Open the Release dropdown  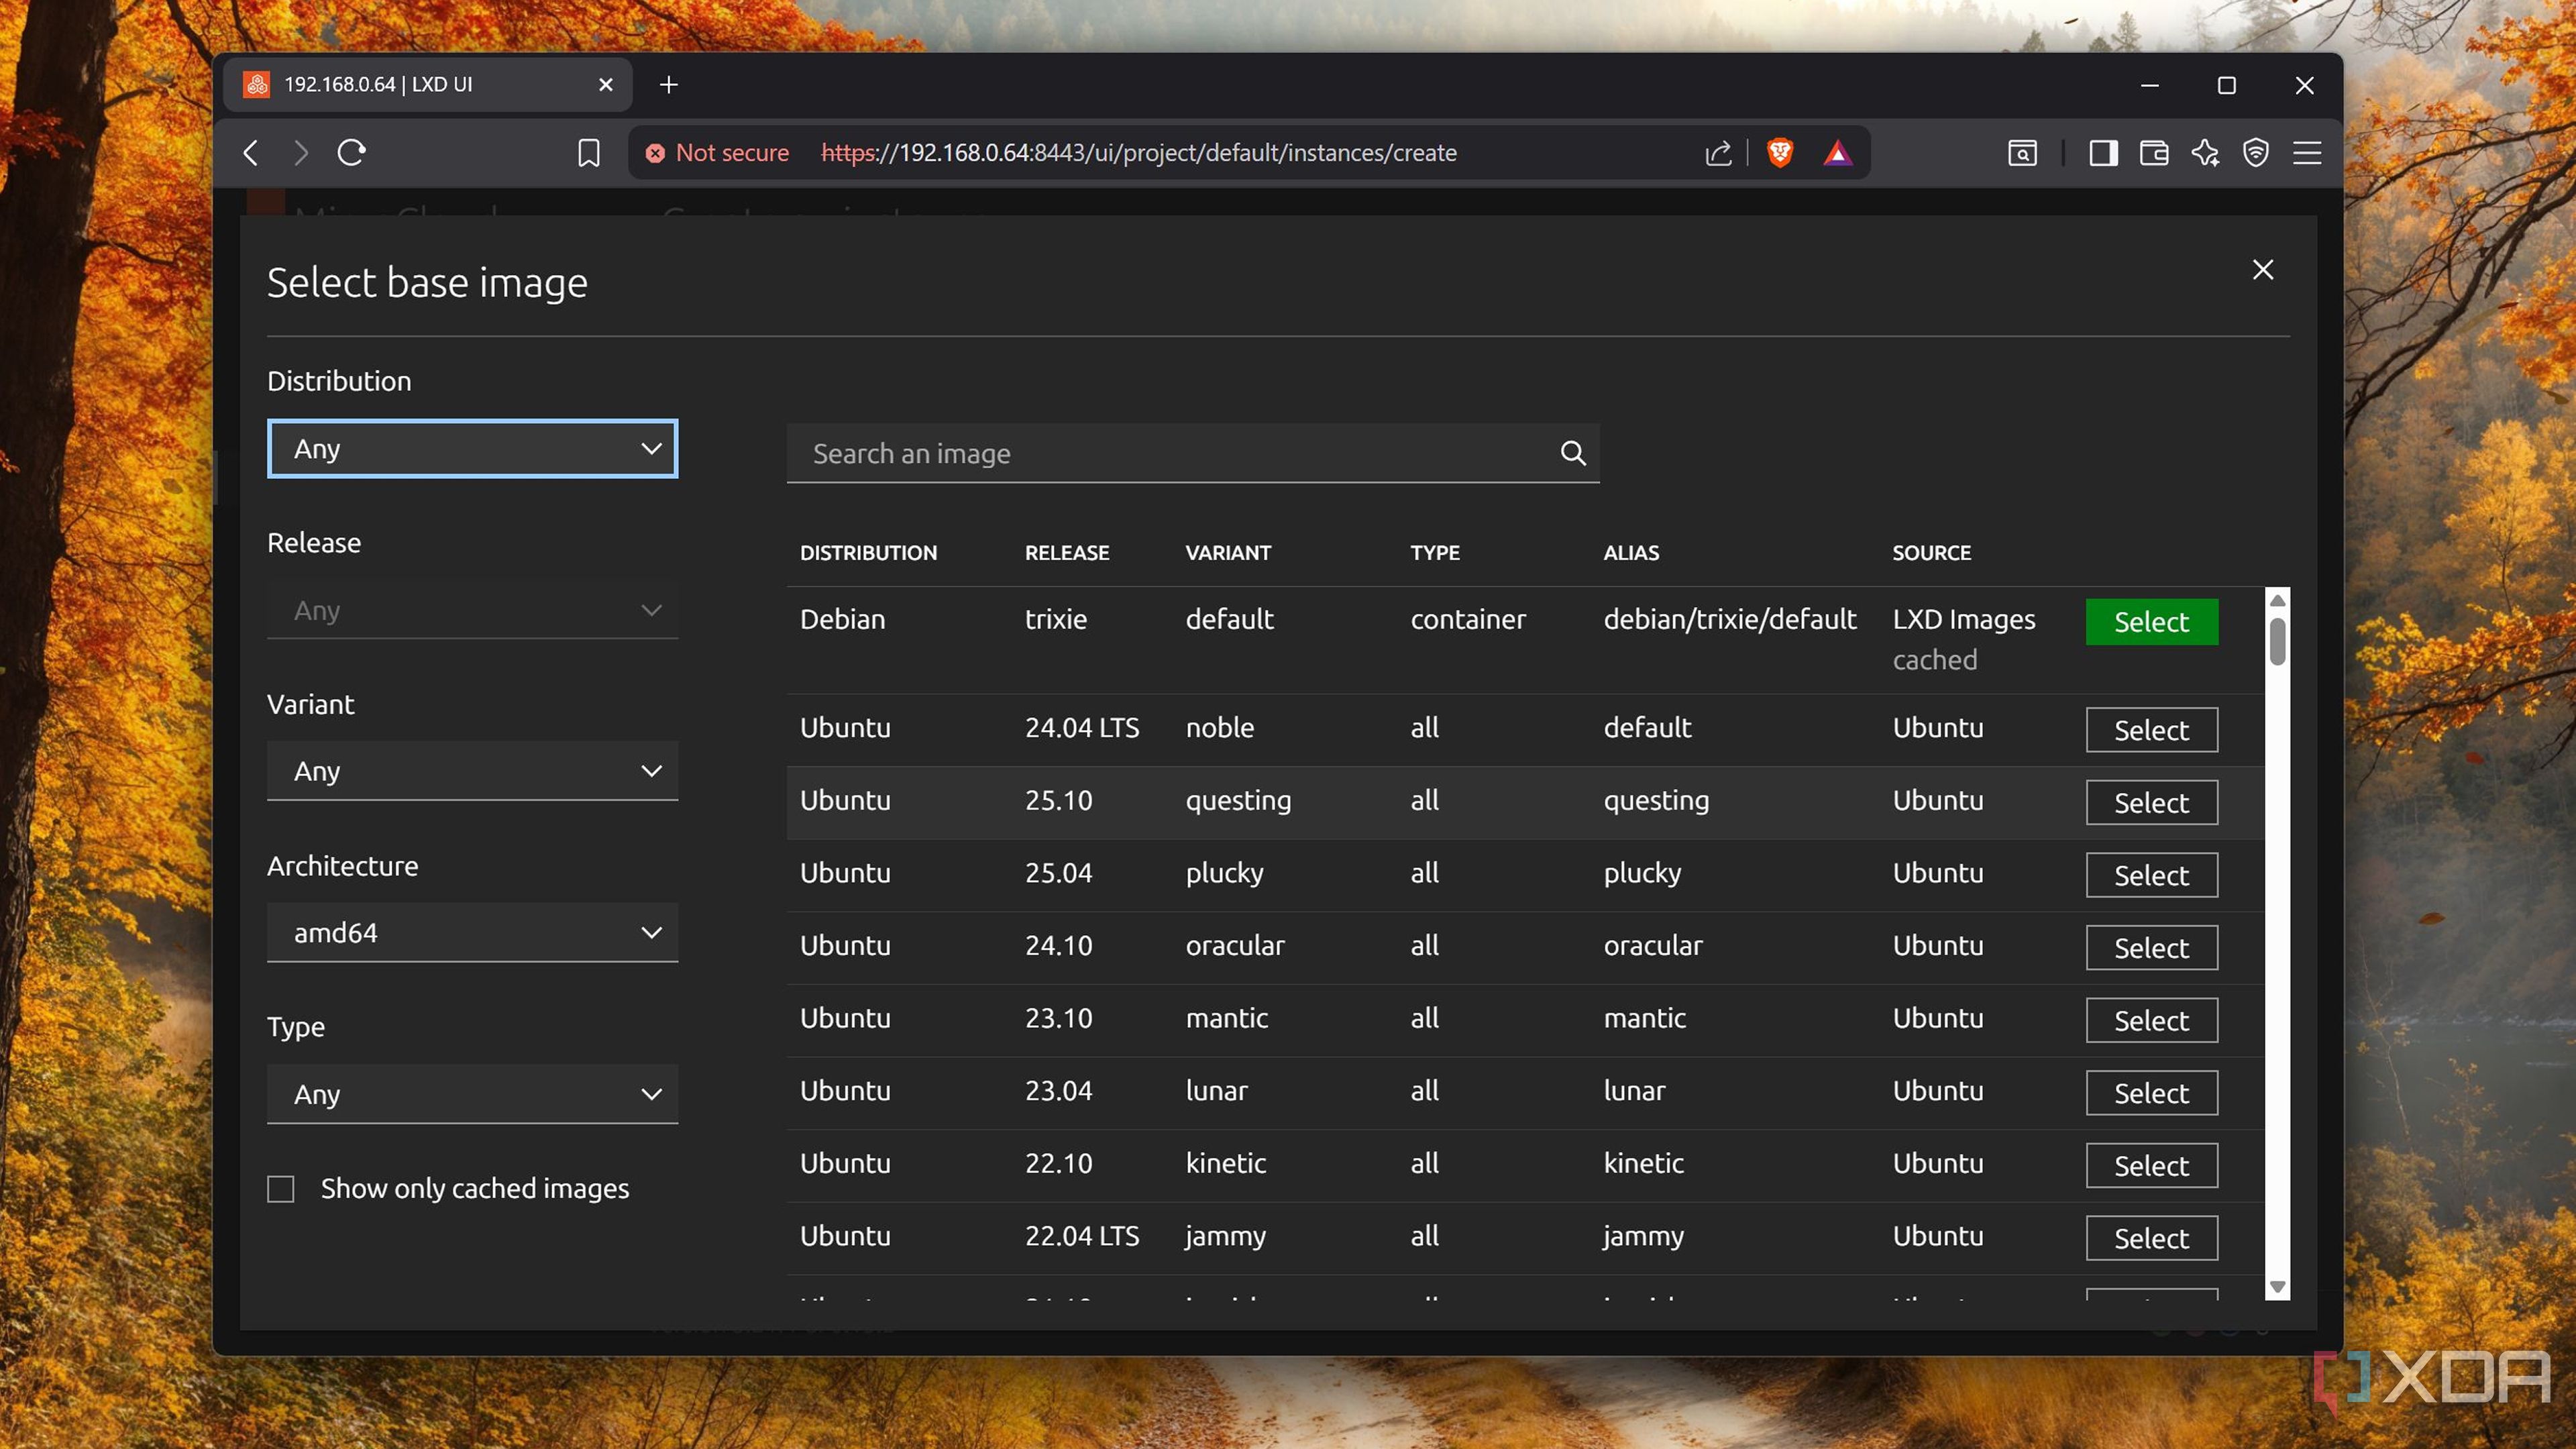(472, 610)
